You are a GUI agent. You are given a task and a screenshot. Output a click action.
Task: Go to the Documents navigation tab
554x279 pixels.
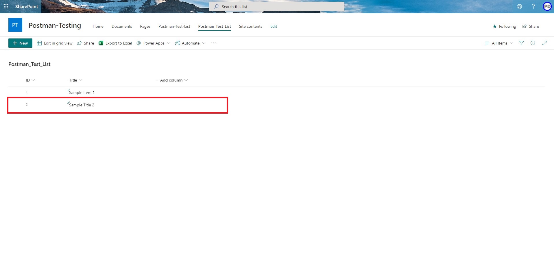[122, 26]
